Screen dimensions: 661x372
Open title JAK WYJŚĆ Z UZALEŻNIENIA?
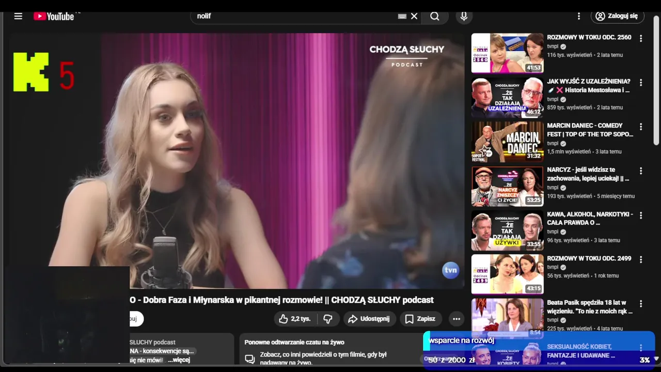tap(589, 86)
